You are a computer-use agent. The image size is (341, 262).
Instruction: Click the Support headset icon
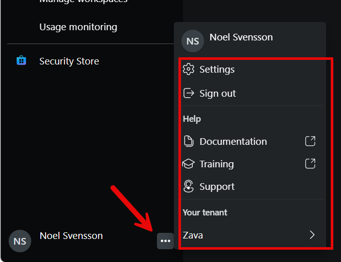(188, 186)
